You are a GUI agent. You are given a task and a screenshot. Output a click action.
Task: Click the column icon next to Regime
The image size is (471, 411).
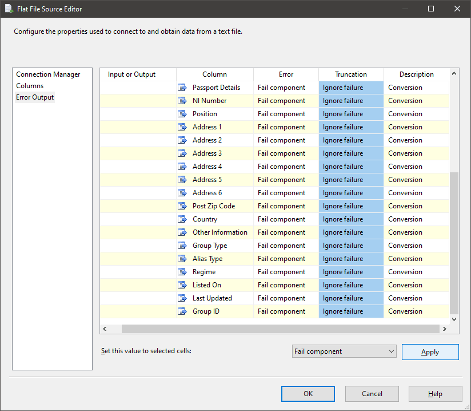pyautogui.click(x=182, y=272)
